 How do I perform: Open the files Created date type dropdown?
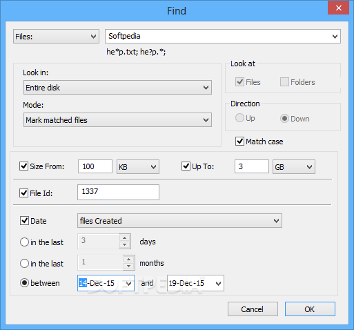click(x=179, y=221)
